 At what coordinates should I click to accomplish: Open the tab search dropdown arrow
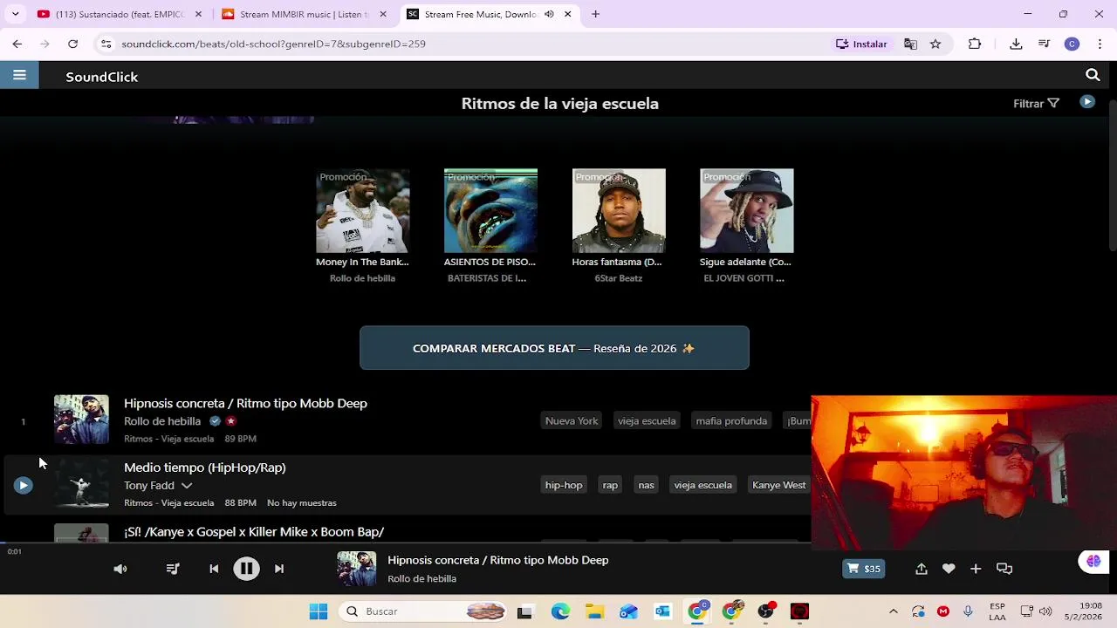[15, 14]
